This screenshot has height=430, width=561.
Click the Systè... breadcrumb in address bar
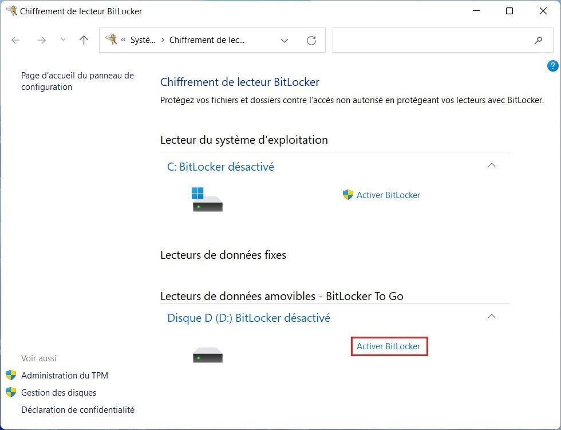[x=143, y=41]
